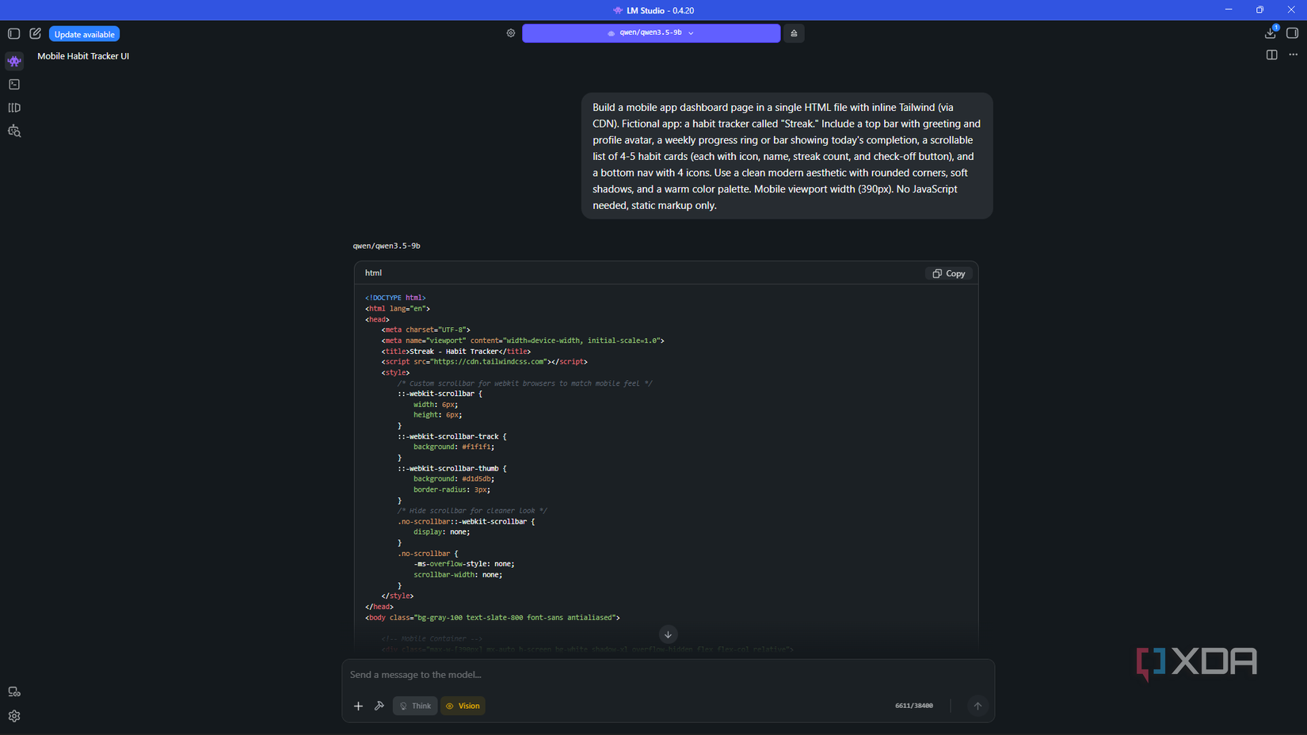Add an attachment with the plus icon
The height and width of the screenshot is (735, 1307).
[358, 706]
